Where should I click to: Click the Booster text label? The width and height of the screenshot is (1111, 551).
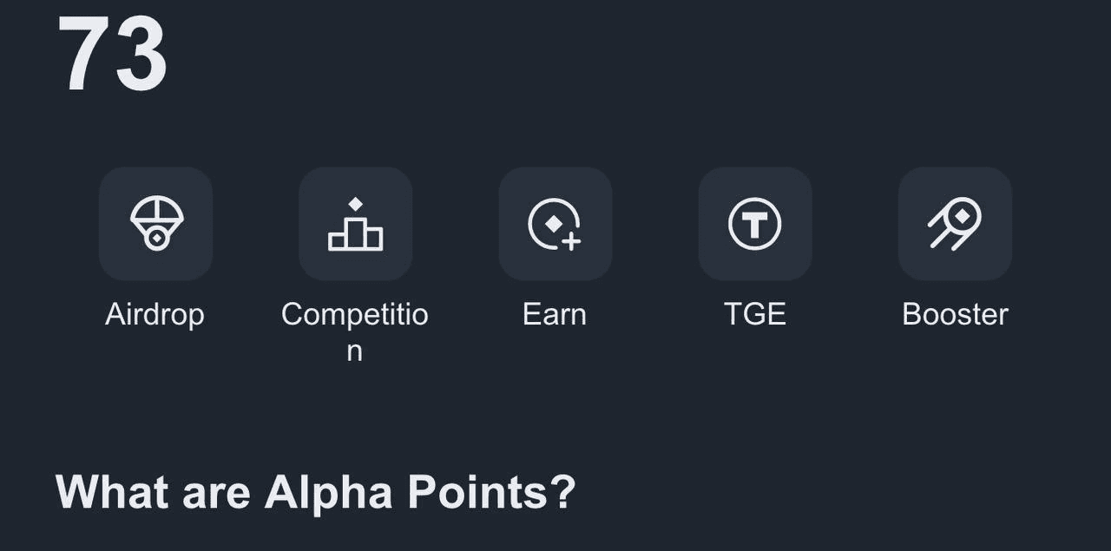pyautogui.click(x=955, y=314)
